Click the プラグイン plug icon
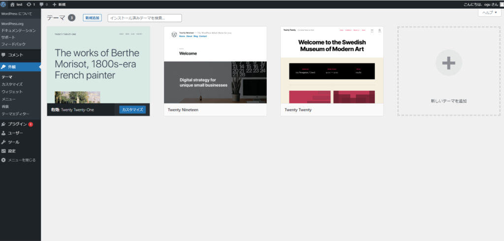 tap(3, 124)
